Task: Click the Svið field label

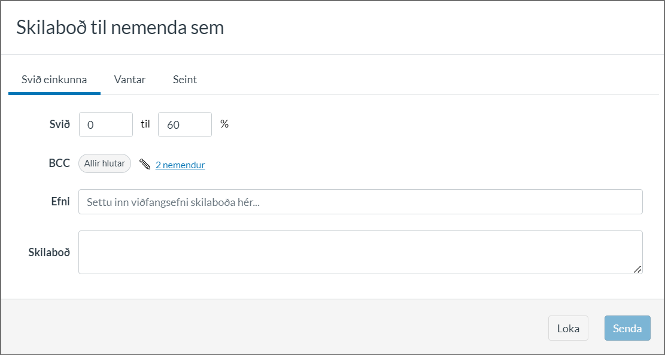Action: [x=60, y=125]
